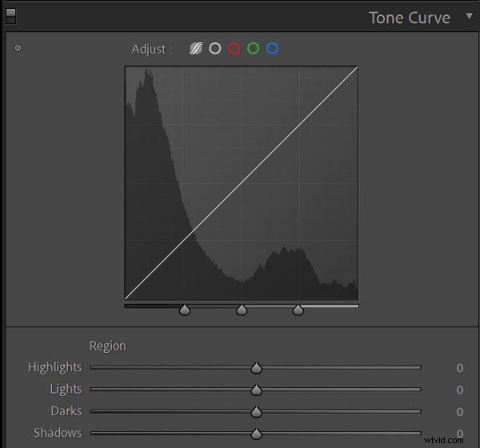480x448 pixels.
Task: Click the Darks value field
Action: [460, 411]
